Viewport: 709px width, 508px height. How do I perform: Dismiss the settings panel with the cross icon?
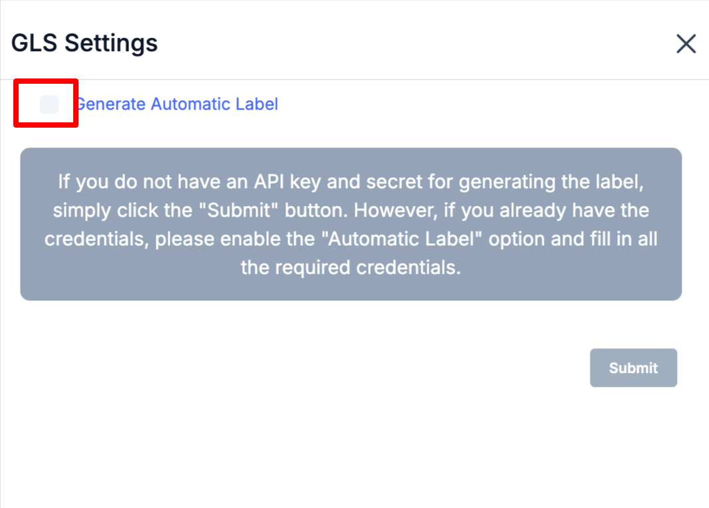[x=686, y=43]
